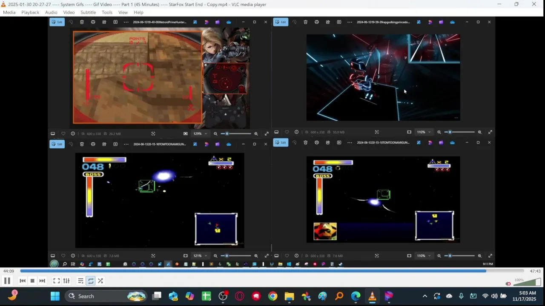Jump to previous media in VLC

23,280
